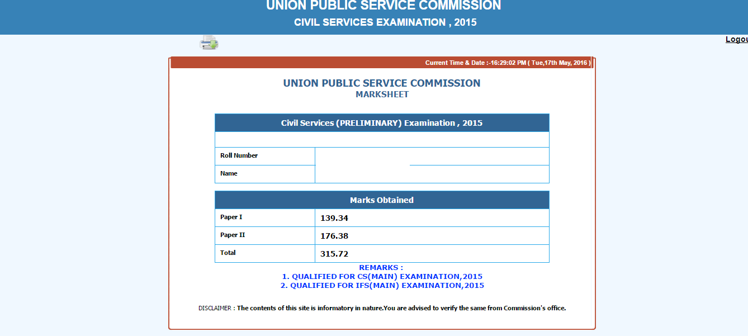This screenshot has height=336, width=748.
Task: Click the Current Time & Date bar
Action: point(507,63)
